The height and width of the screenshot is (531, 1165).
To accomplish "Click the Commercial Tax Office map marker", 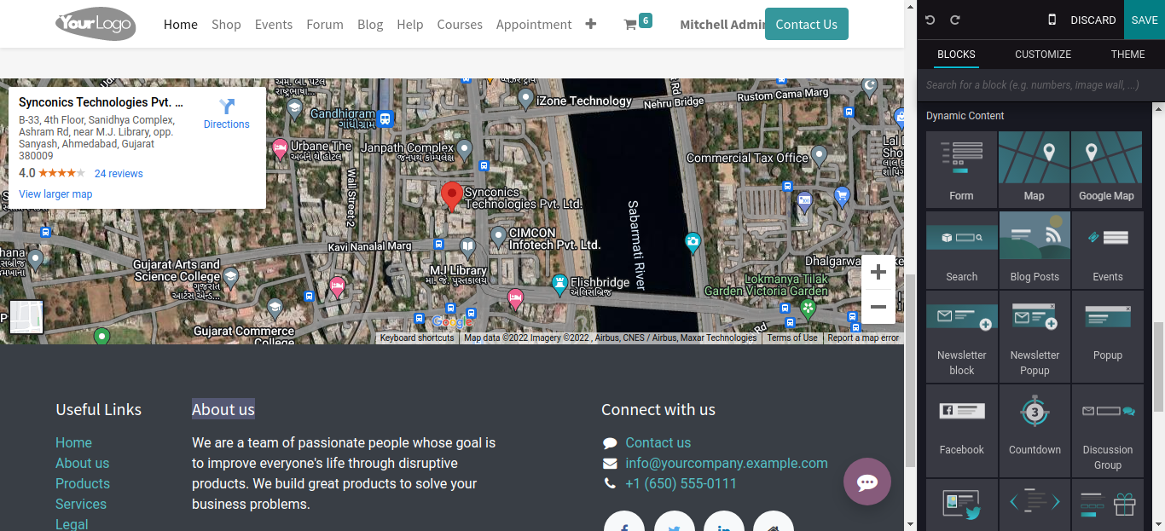I will (x=819, y=156).
